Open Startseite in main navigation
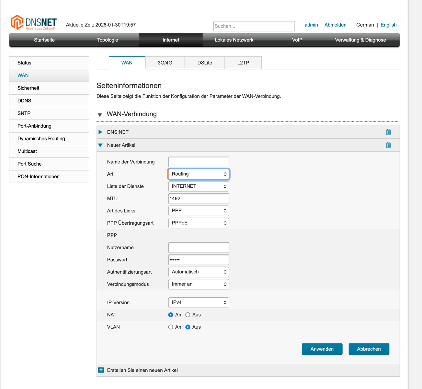Viewport: 422px width, 389px height. click(44, 40)
